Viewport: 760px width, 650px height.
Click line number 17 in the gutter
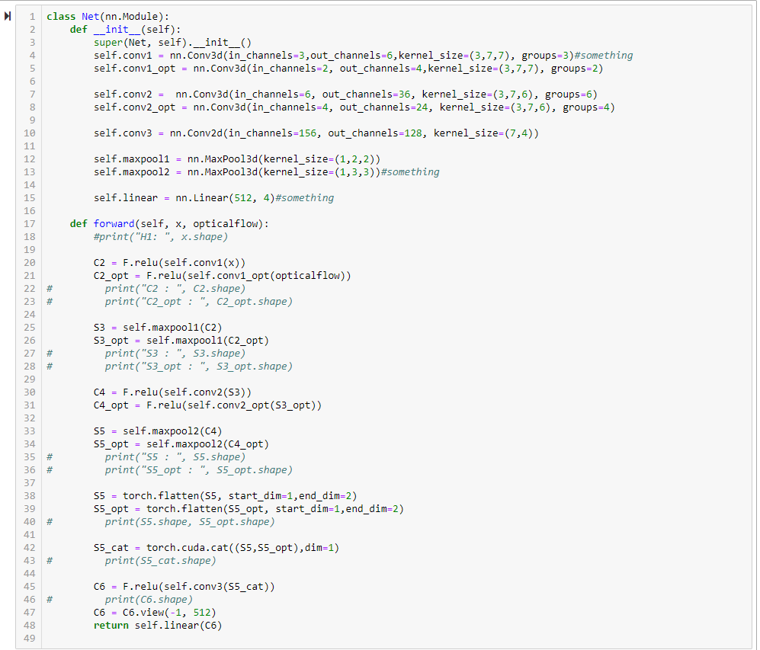point(30,223)
